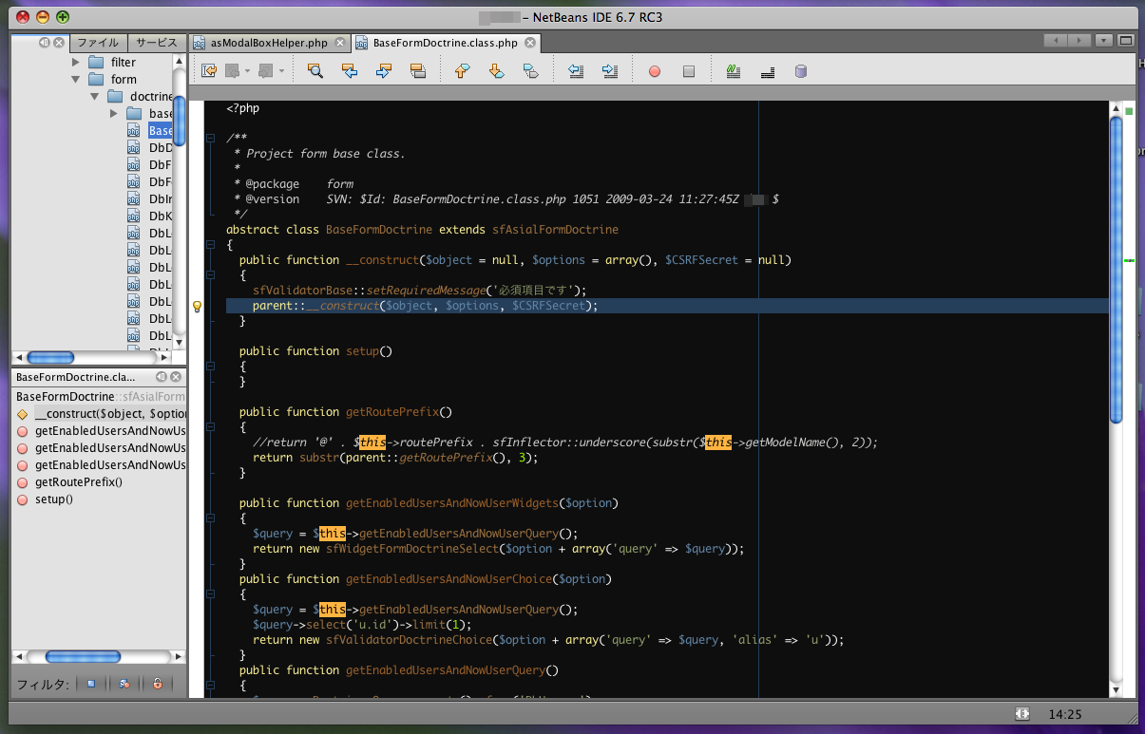Image resolution: width=1145 pixels, height=734 pixels.
Task: Jump to Previous Bookmark icon
Action: pyautogui.click(x=463, y=71)
